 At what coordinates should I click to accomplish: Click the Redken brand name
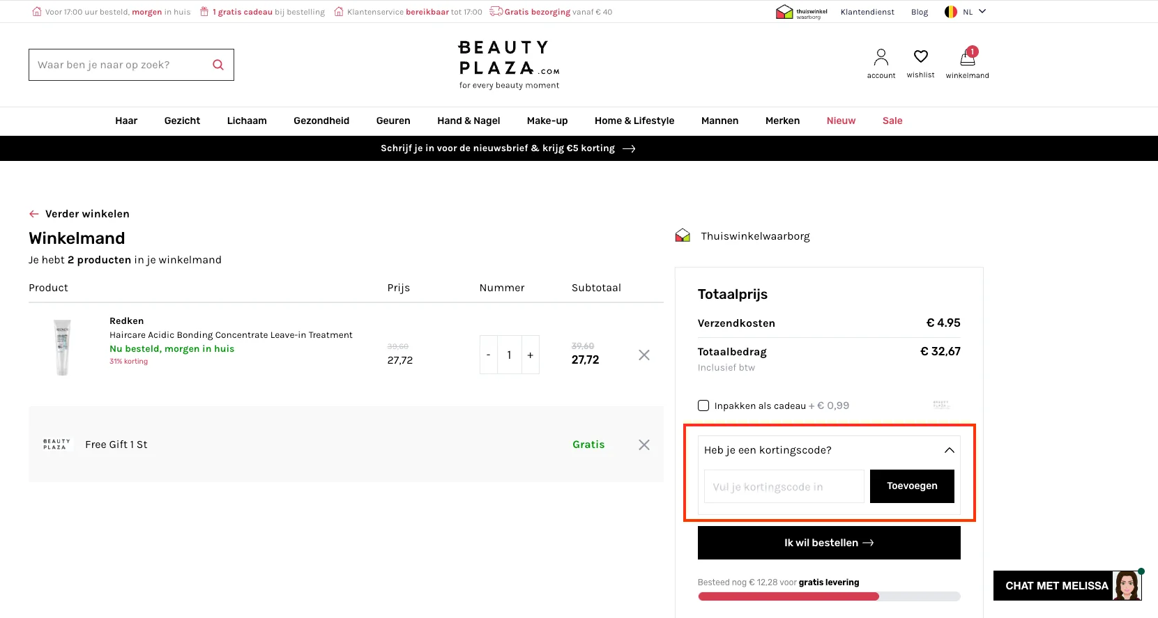point(127,321)
